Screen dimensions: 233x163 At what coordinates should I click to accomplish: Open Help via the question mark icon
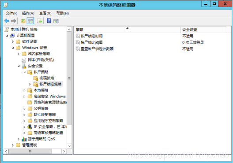49,21
